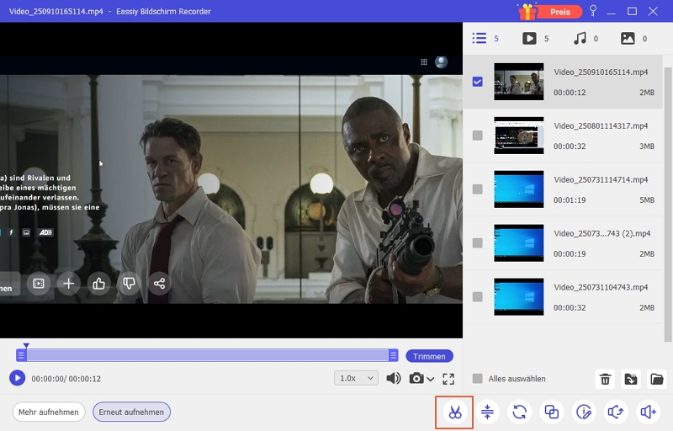
Task: Click file name Video_250801114317.mp4
Action: [x=601, y=125]
